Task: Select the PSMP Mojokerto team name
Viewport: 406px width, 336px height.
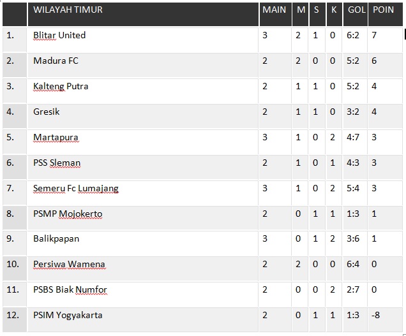Action: [68, 214]
